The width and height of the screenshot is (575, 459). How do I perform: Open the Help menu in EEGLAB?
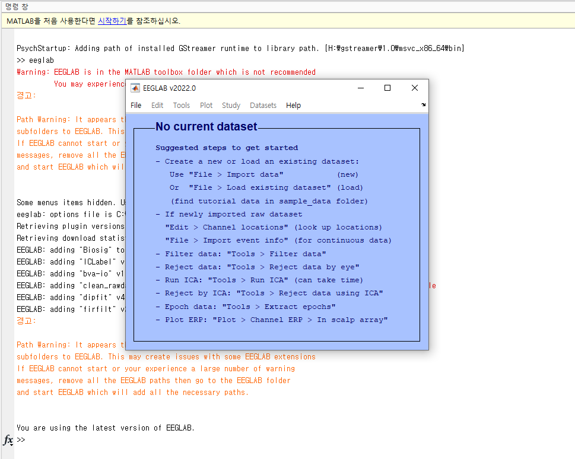point(293,105)
